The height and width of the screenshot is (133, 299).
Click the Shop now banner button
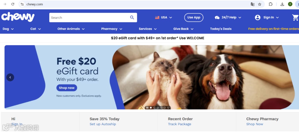click(67, 88)
